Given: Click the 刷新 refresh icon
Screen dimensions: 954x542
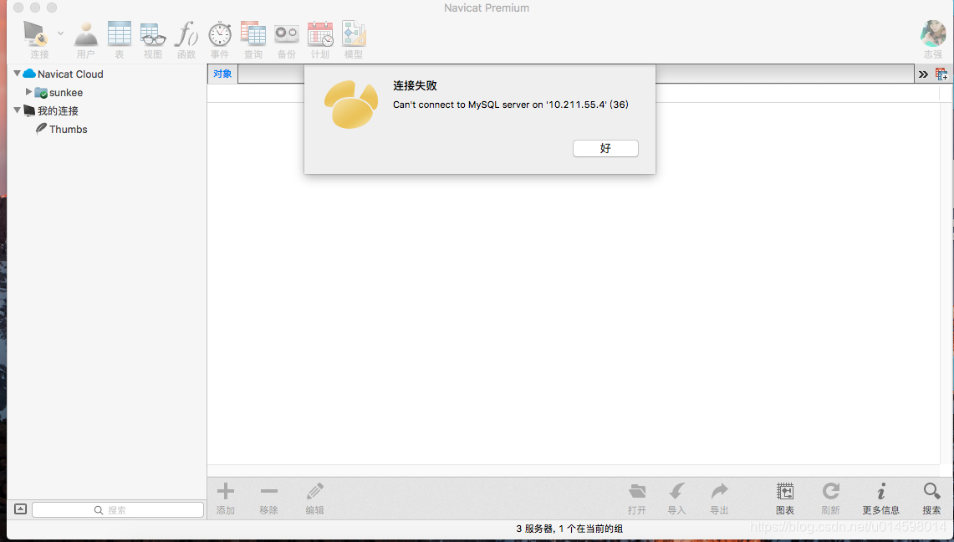Looking at the screenshot, I should point(830,492).
